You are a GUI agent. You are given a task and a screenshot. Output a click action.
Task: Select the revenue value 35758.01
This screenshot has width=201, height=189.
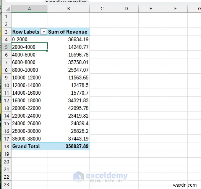(x=68, y=62)
